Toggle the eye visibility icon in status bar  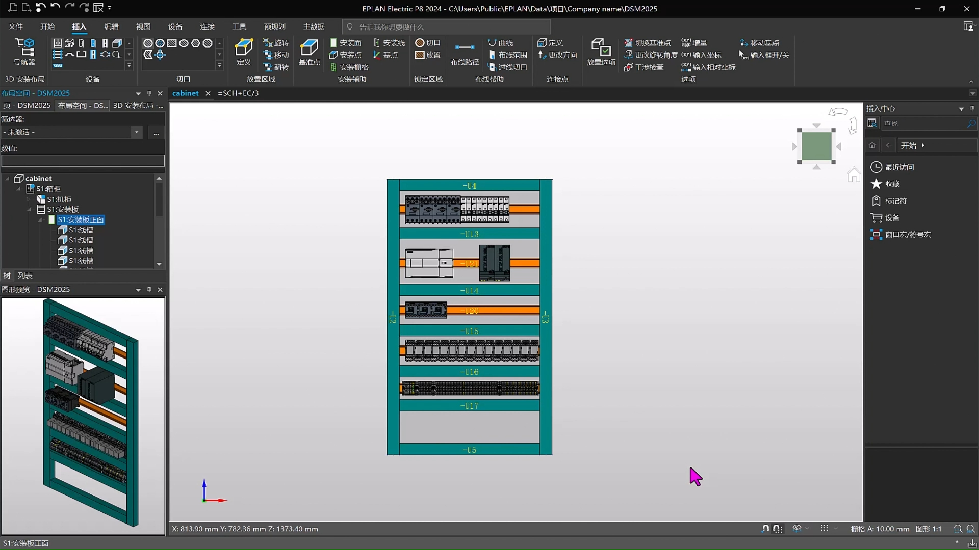pyautogui.click(x=796, y=529)
